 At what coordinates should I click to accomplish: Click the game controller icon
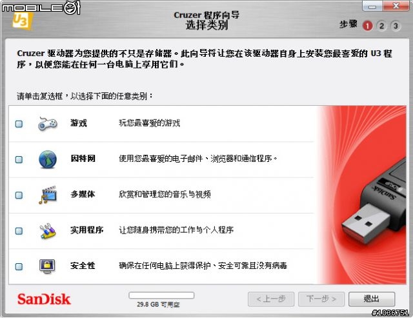click(48, 123)
